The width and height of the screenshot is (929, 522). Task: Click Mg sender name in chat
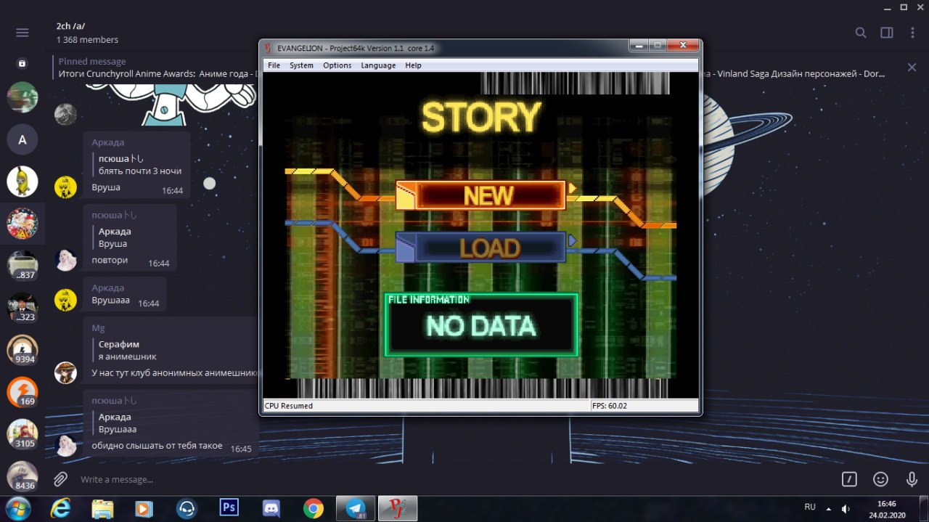(98, 328)
